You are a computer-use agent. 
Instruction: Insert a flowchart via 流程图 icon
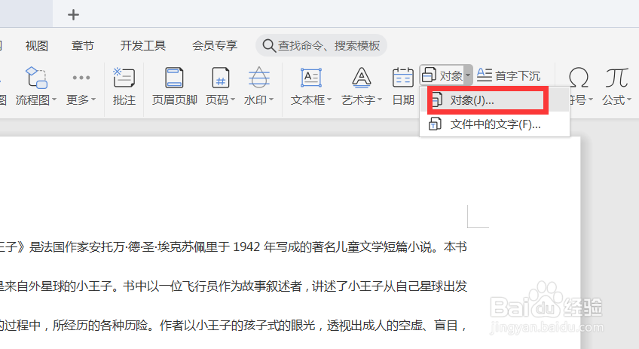[x=36, y=78]
